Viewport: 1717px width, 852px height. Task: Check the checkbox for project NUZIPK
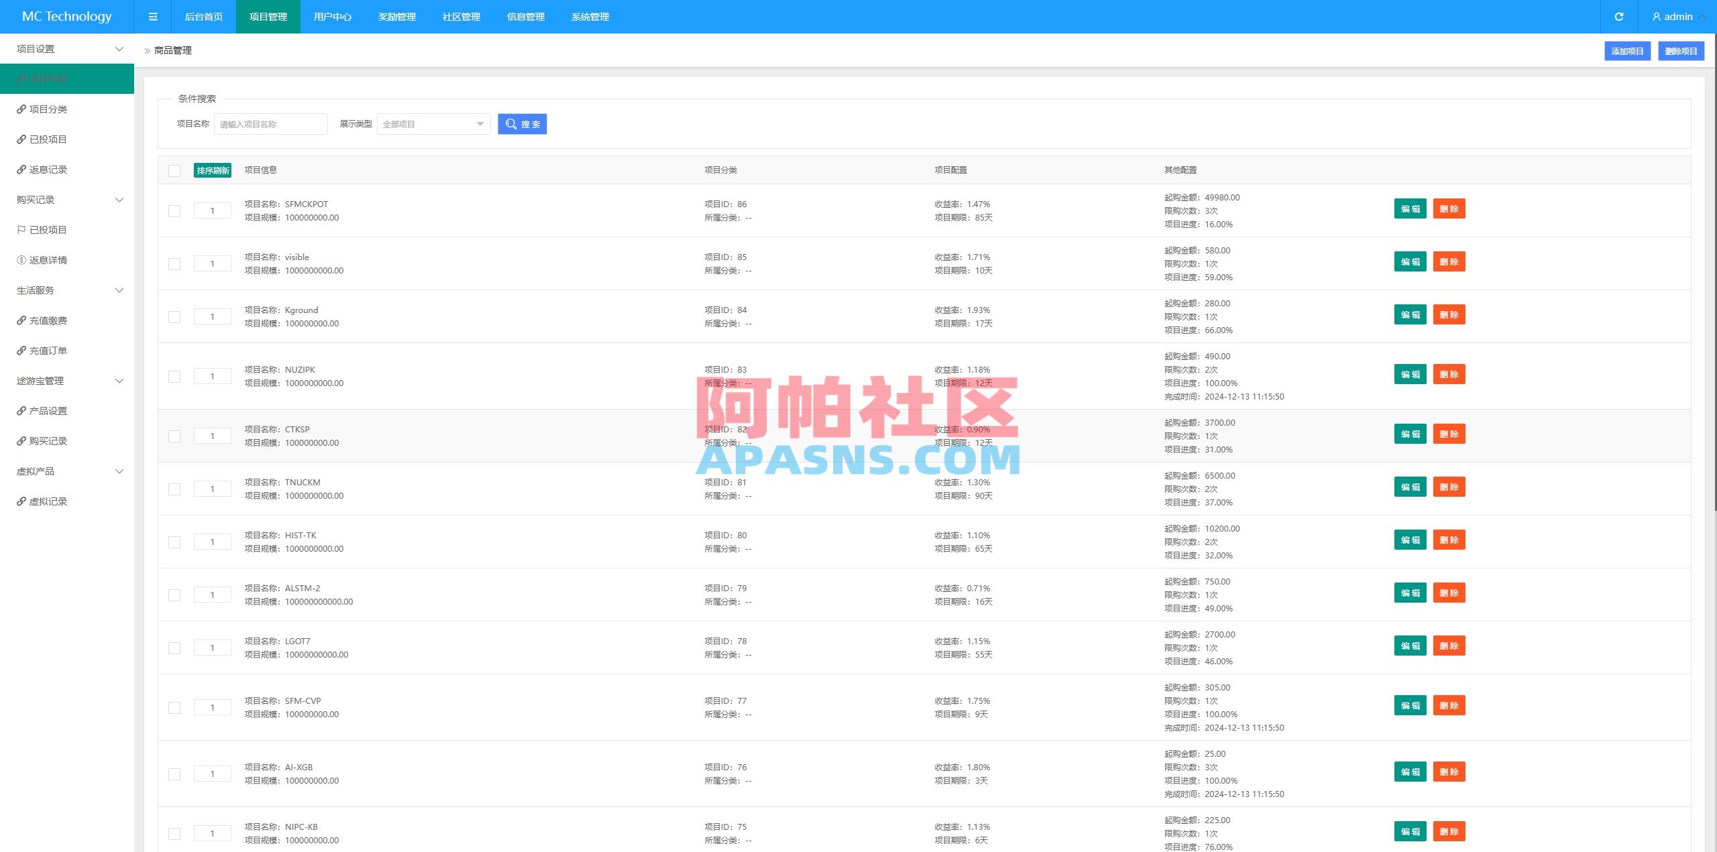click(x=174, y=376)
